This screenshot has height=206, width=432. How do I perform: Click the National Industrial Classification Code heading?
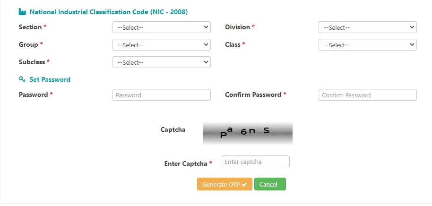click(109, 12)
